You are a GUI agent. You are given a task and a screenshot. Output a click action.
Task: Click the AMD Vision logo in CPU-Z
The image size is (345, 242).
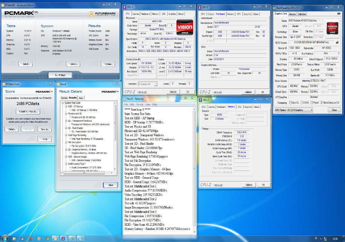pyautogui.click(x=185, y=27)
